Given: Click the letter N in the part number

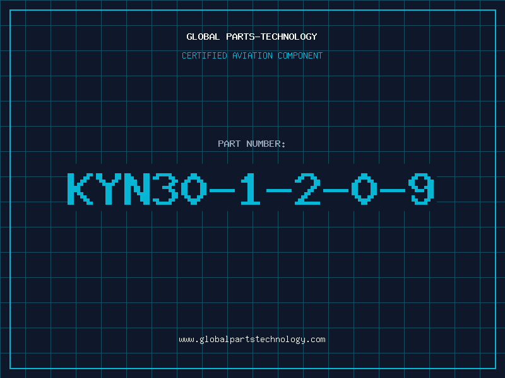Looking at the screenshot, I should [x=137, y=188].
